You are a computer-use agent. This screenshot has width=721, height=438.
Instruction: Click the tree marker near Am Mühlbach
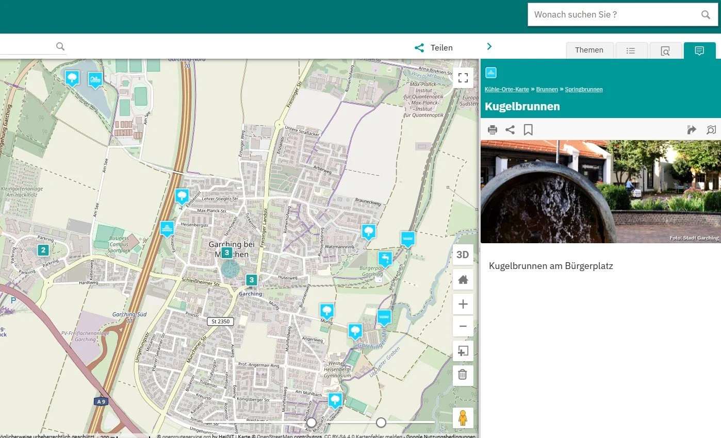(335, 400)
